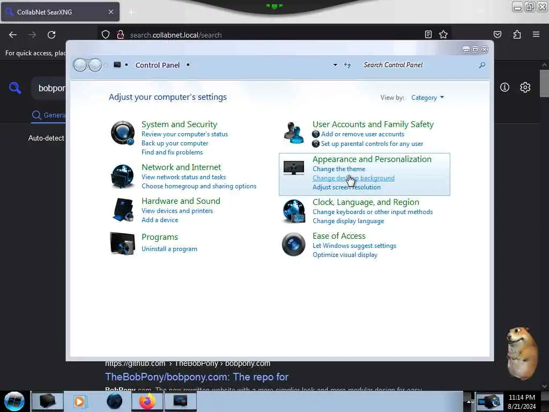Expand the address bar history dropdown arrow
The width and height of the screenshot is (549, 412).
335,65
